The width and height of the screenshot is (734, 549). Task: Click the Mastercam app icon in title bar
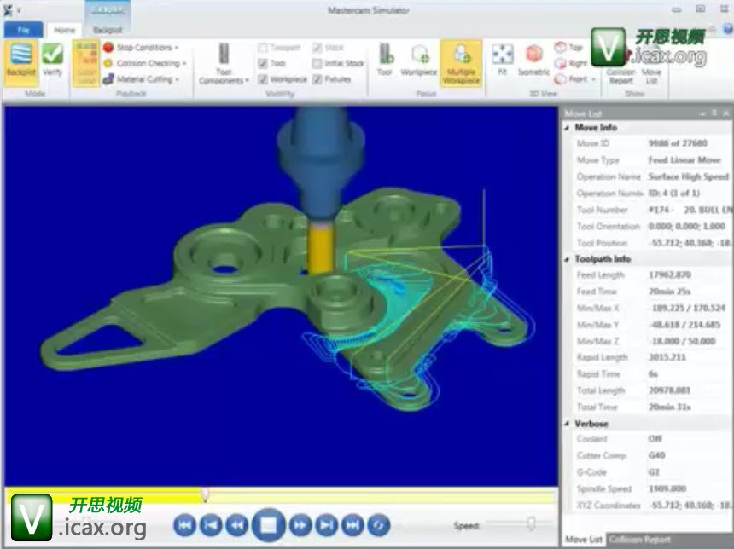(x=8, y=9)
